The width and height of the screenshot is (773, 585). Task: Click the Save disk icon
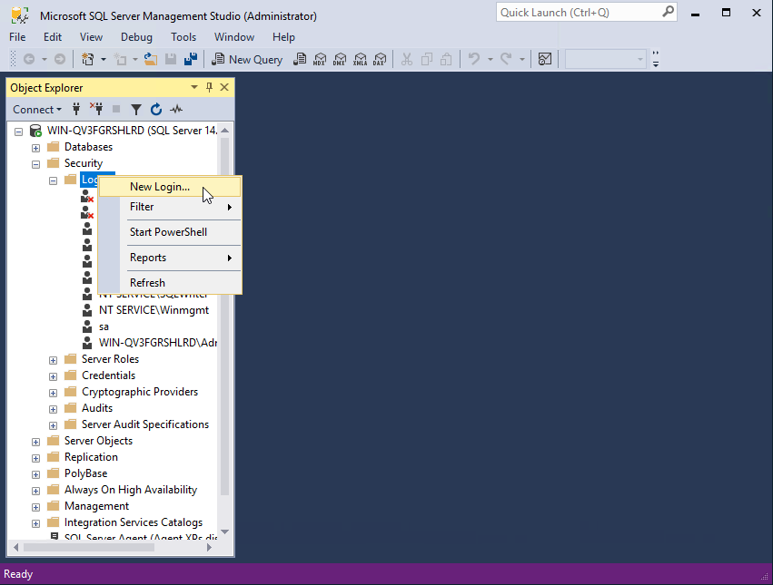click(171, 60)
